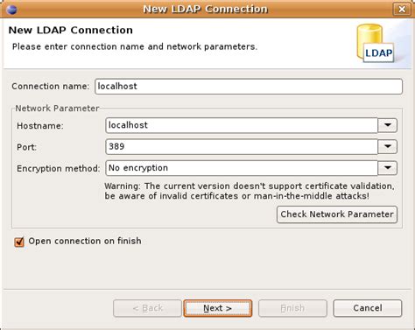Click the Open connection on finish label

[85, 241]
